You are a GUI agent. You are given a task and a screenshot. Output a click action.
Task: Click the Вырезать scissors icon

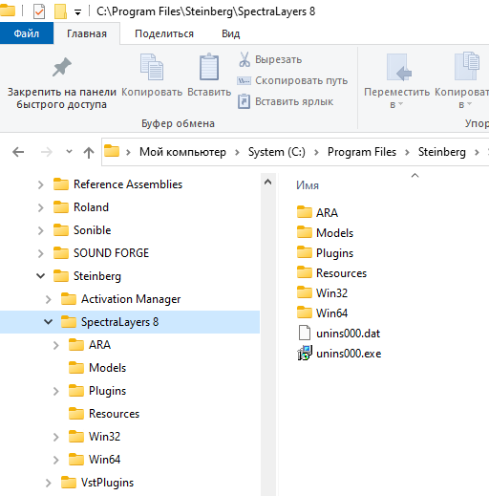click(x=244, y=59)
